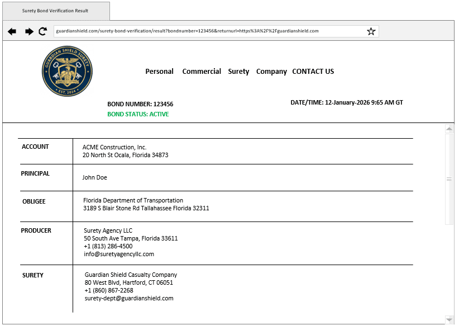Open the Personal menu
The height and width of the screenshot is (330, 459).
pos(159,72)
